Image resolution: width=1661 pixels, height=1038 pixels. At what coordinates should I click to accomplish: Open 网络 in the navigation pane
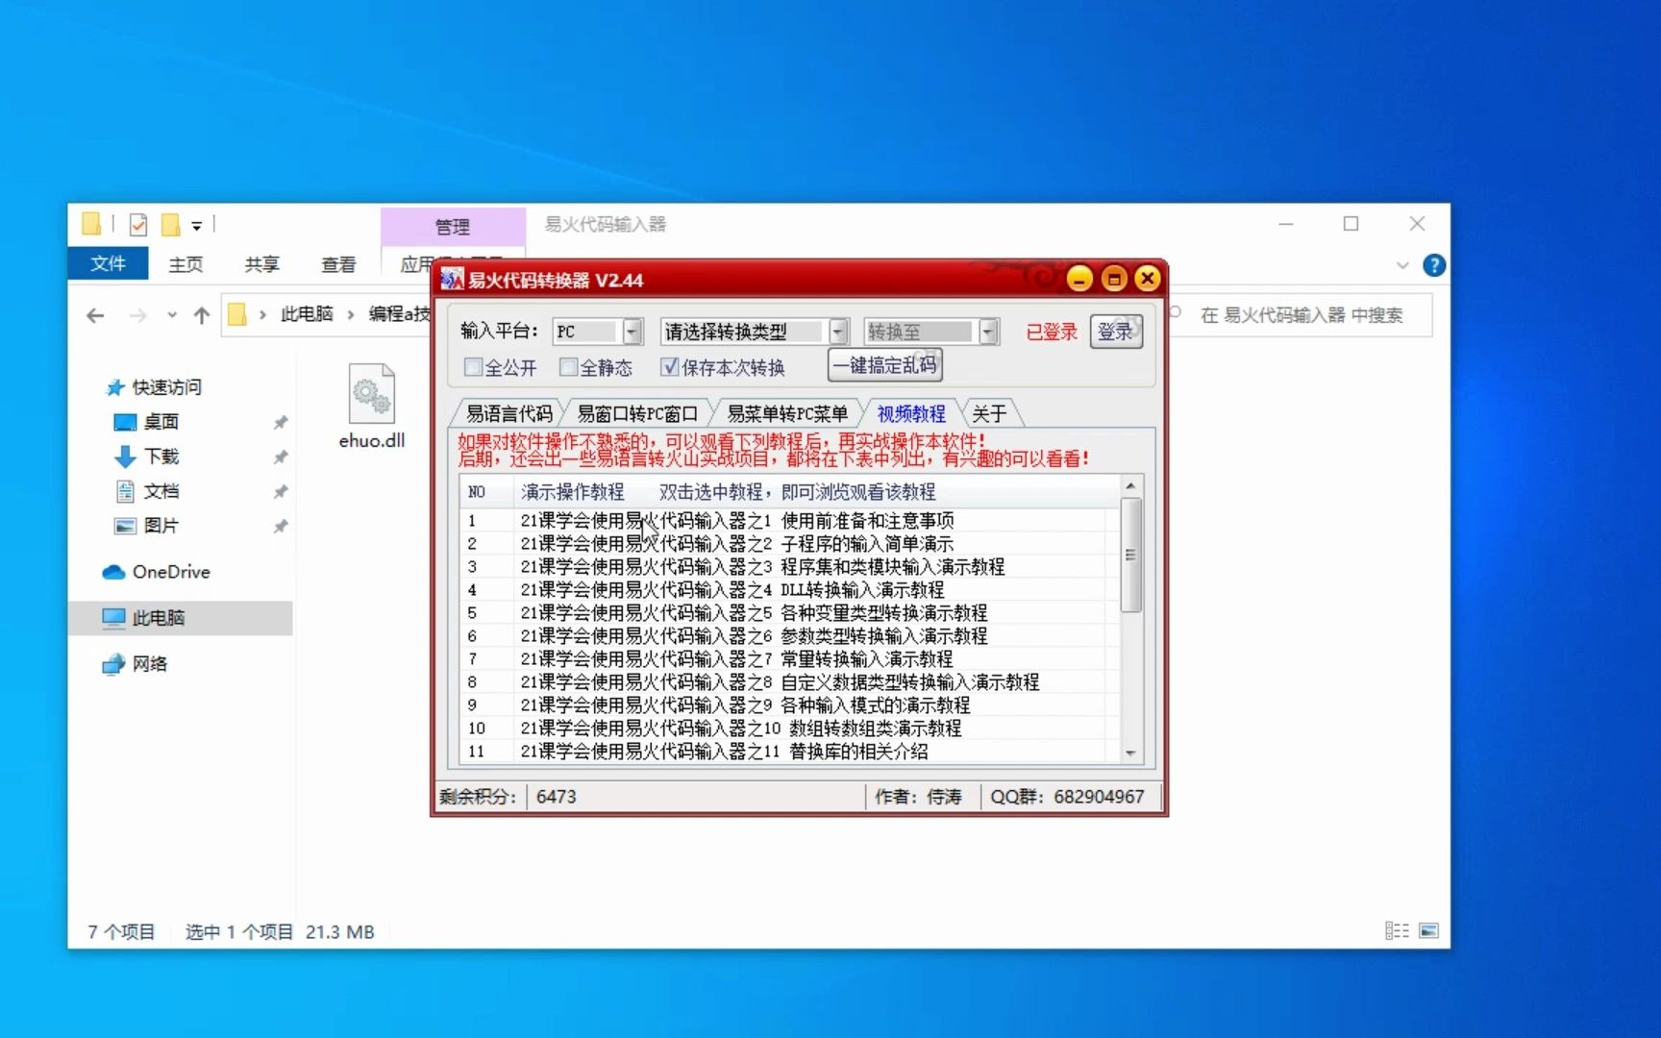coord(149,664)
